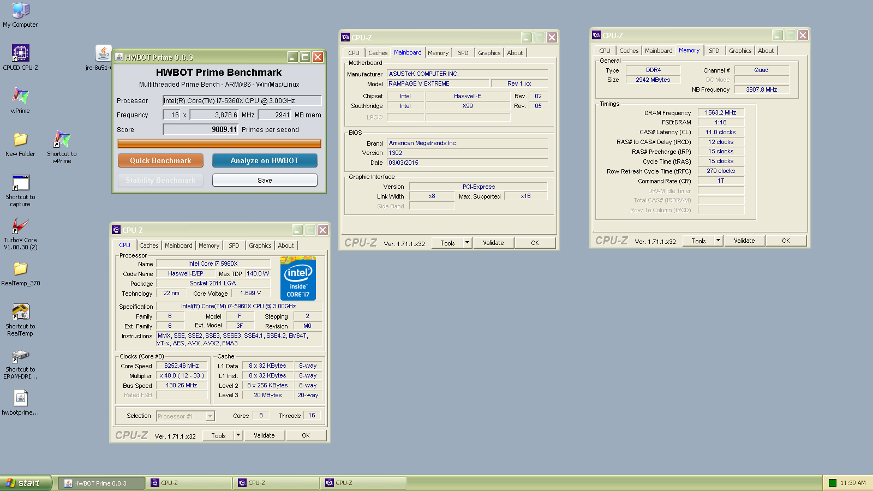Click the CPU tab window title icon
This screenshot has height=491, width=873.
[x=116, y=230]
